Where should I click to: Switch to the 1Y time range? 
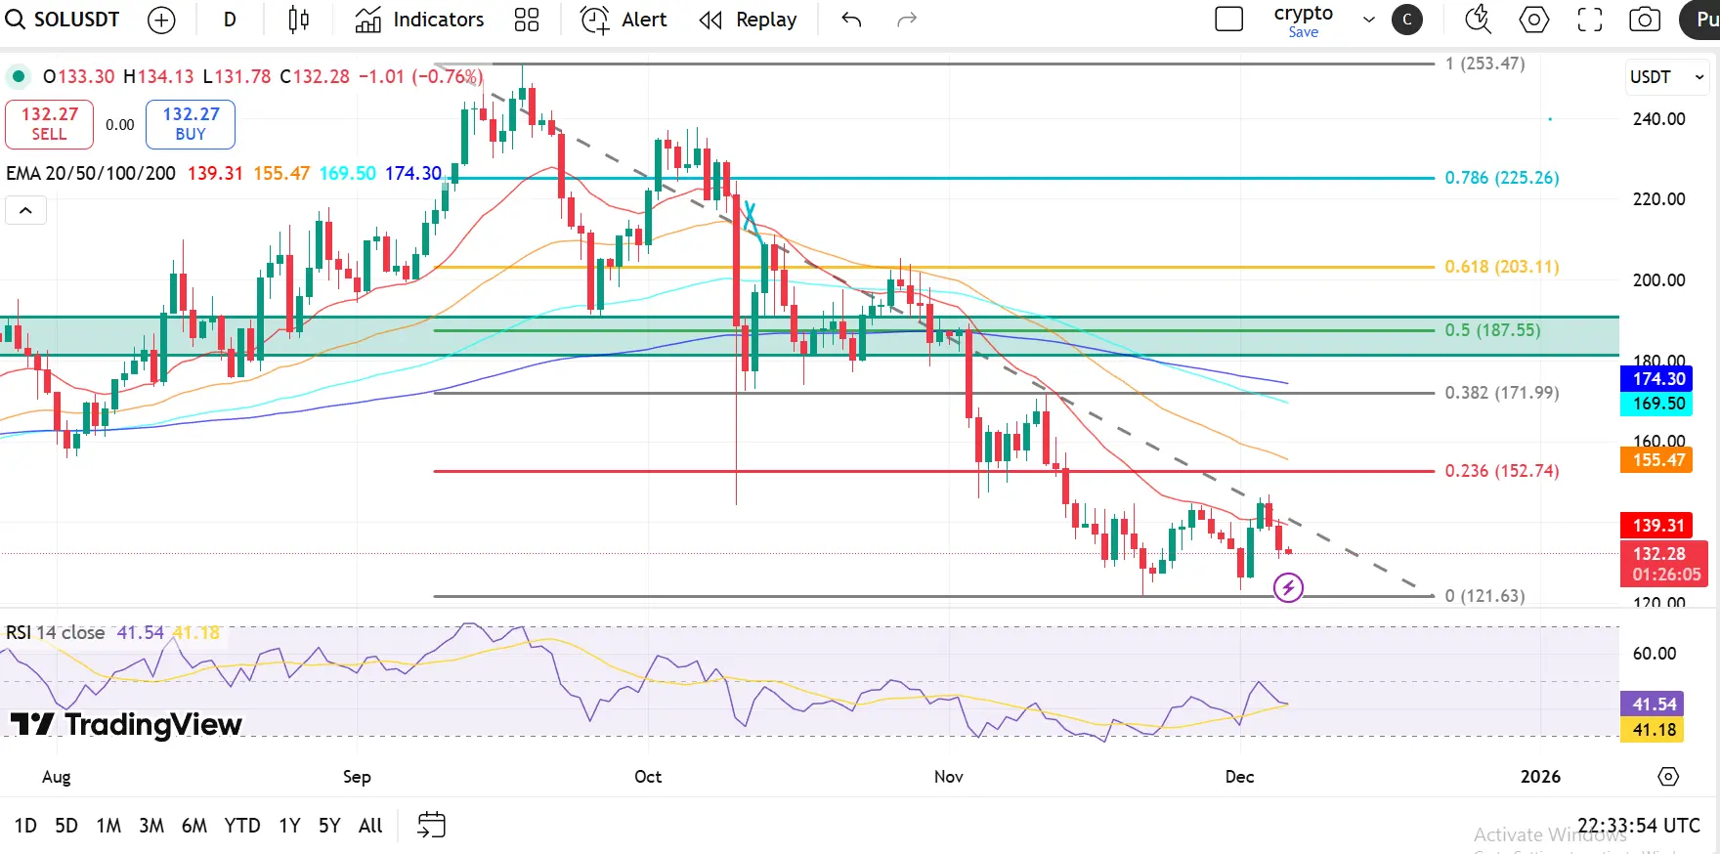pos(289,826)
